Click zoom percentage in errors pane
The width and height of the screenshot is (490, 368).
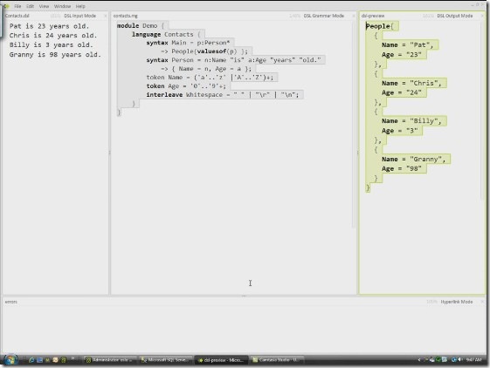click(431, 302)
